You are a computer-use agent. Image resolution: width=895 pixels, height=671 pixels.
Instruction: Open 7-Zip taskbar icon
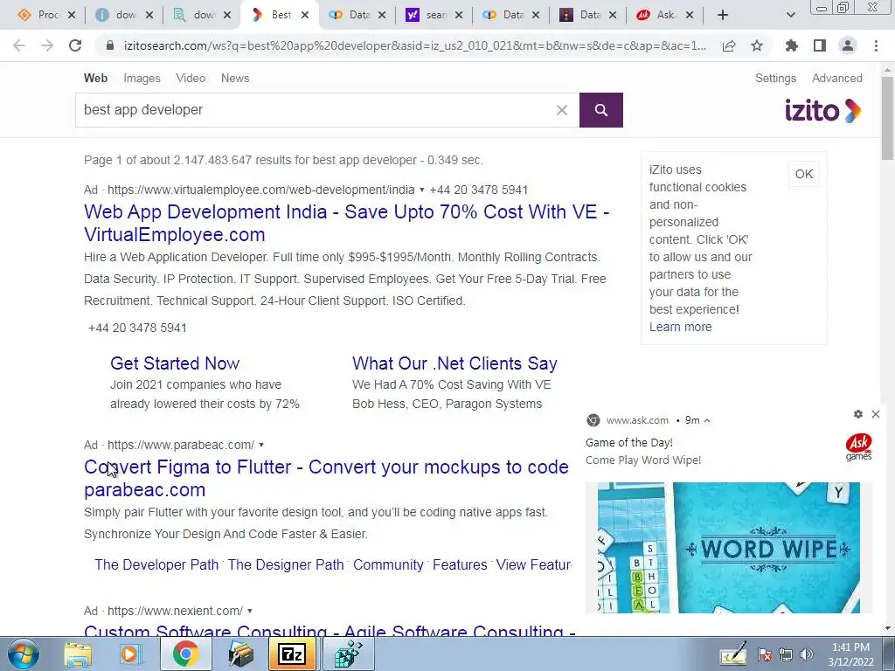(x=292, y=654)
